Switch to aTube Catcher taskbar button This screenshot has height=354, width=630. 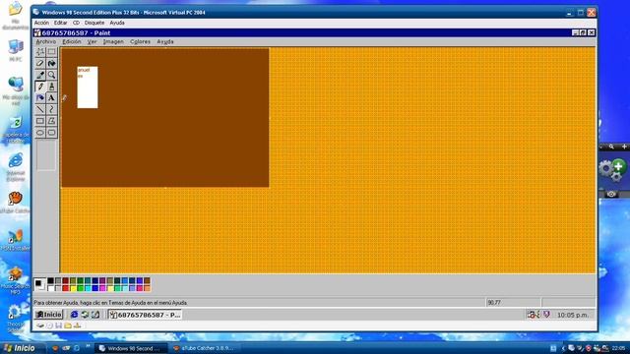point(204,348)
